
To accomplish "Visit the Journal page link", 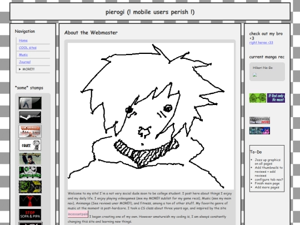I will [24, 62].
